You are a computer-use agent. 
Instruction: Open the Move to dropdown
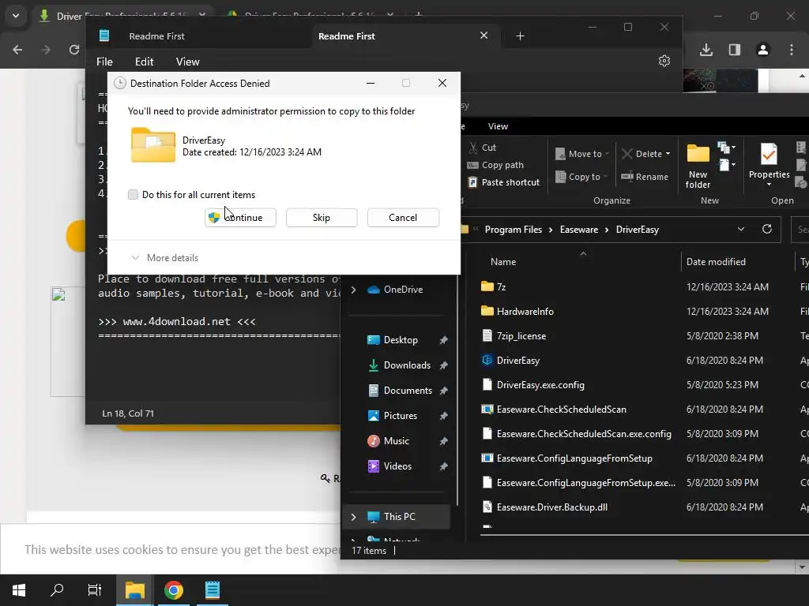582,154
